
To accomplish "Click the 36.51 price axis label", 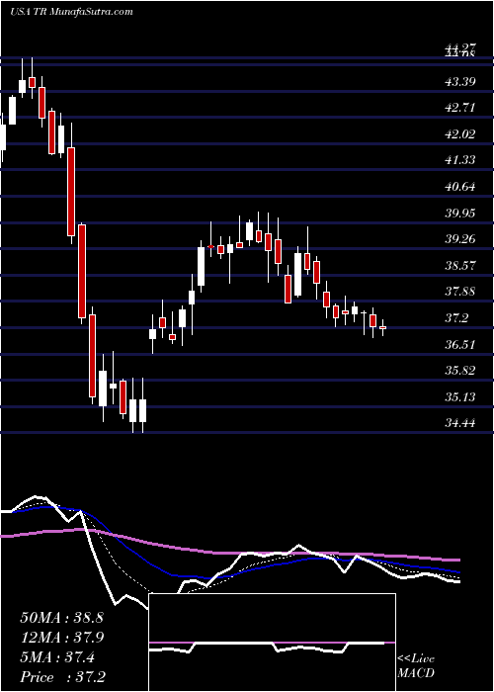I will pyautogui.click(x=459, y=344).
